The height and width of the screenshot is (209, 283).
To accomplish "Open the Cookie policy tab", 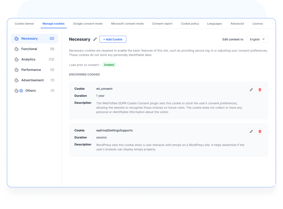I will [x=190, y=24].
